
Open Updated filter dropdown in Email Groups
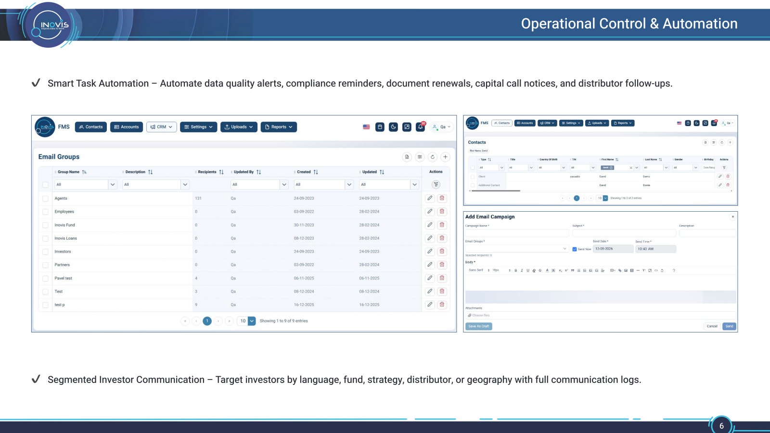pos(414,184)
